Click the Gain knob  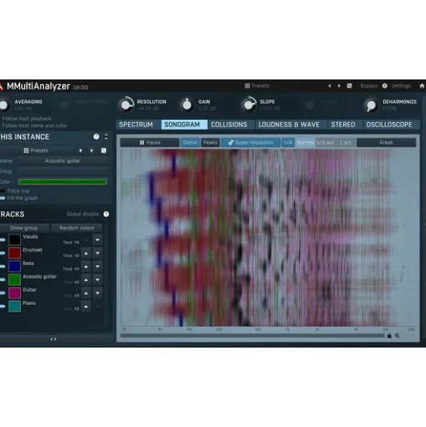(x=187, y=105)
